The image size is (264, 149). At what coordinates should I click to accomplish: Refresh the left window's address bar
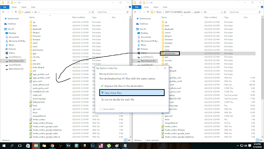[x=93, y=12]
